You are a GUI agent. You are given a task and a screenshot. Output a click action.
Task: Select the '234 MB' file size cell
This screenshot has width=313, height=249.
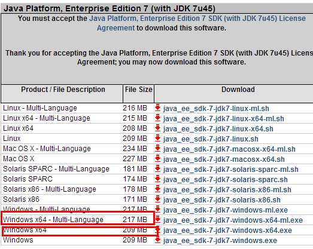click(135, 149)
